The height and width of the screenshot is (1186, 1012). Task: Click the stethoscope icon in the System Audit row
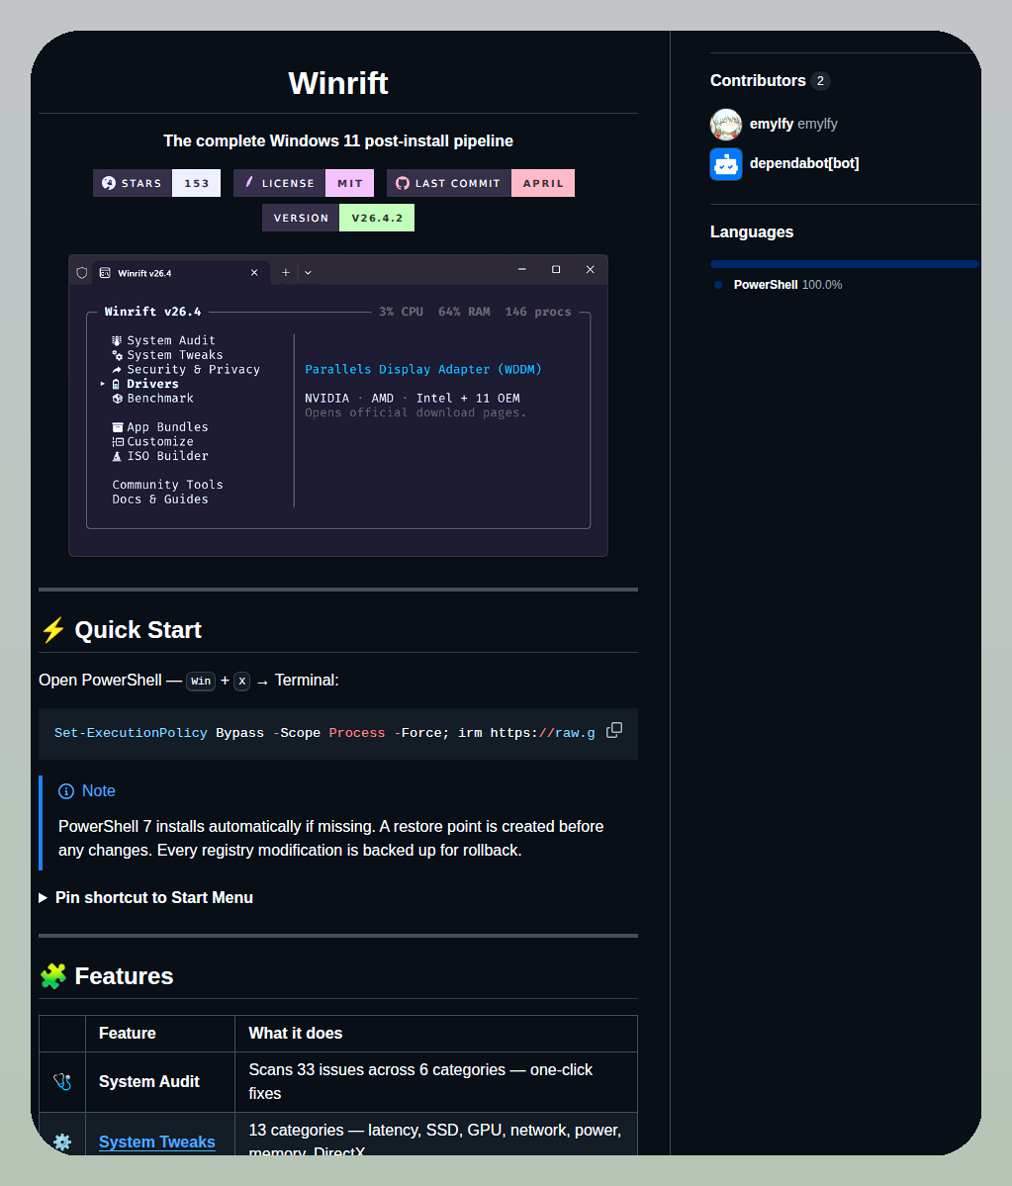click(x=62, y=1081)
